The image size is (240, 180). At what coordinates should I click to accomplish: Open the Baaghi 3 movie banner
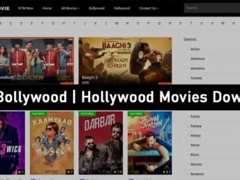pyautogui.click(x=125, y=61)
